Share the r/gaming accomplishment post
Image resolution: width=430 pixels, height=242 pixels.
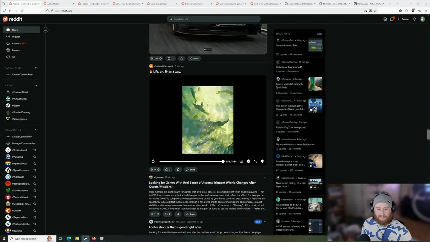(190, 214)
